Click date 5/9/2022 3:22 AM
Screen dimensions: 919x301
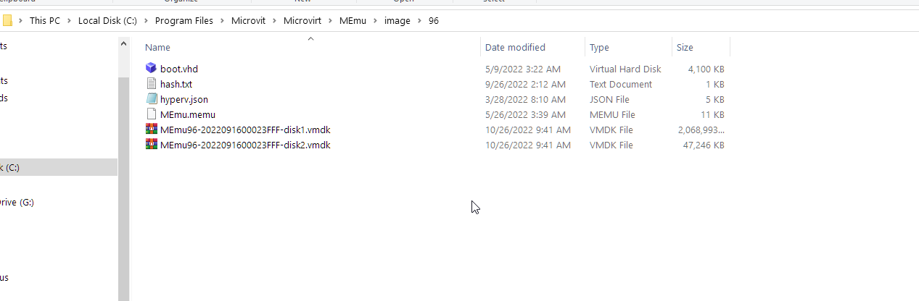523,69
